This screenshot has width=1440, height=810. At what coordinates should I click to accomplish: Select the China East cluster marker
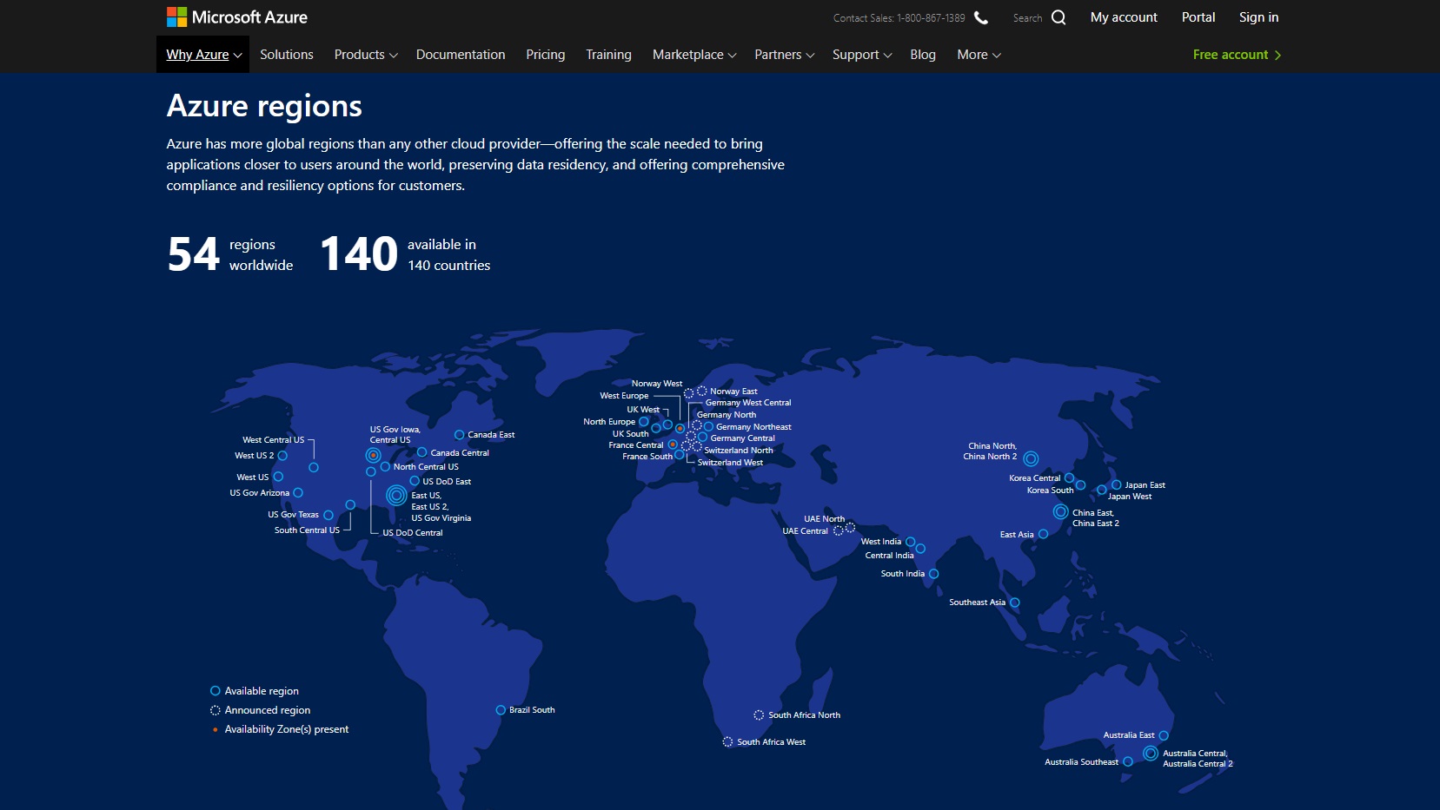[1060, 512]
